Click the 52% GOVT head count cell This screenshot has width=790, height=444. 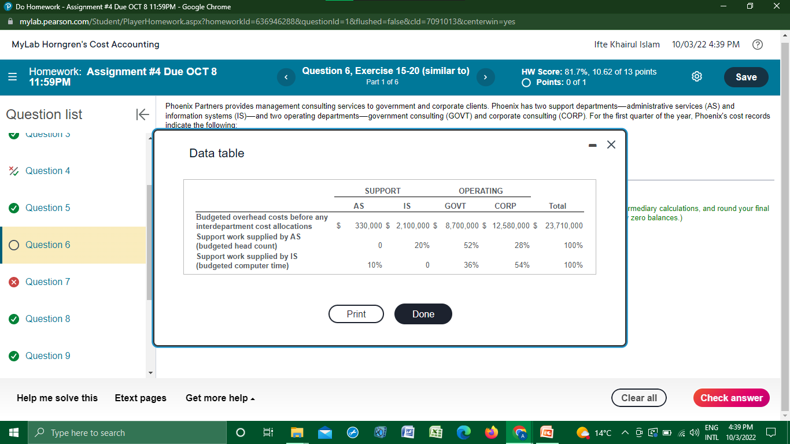point(471,246)
